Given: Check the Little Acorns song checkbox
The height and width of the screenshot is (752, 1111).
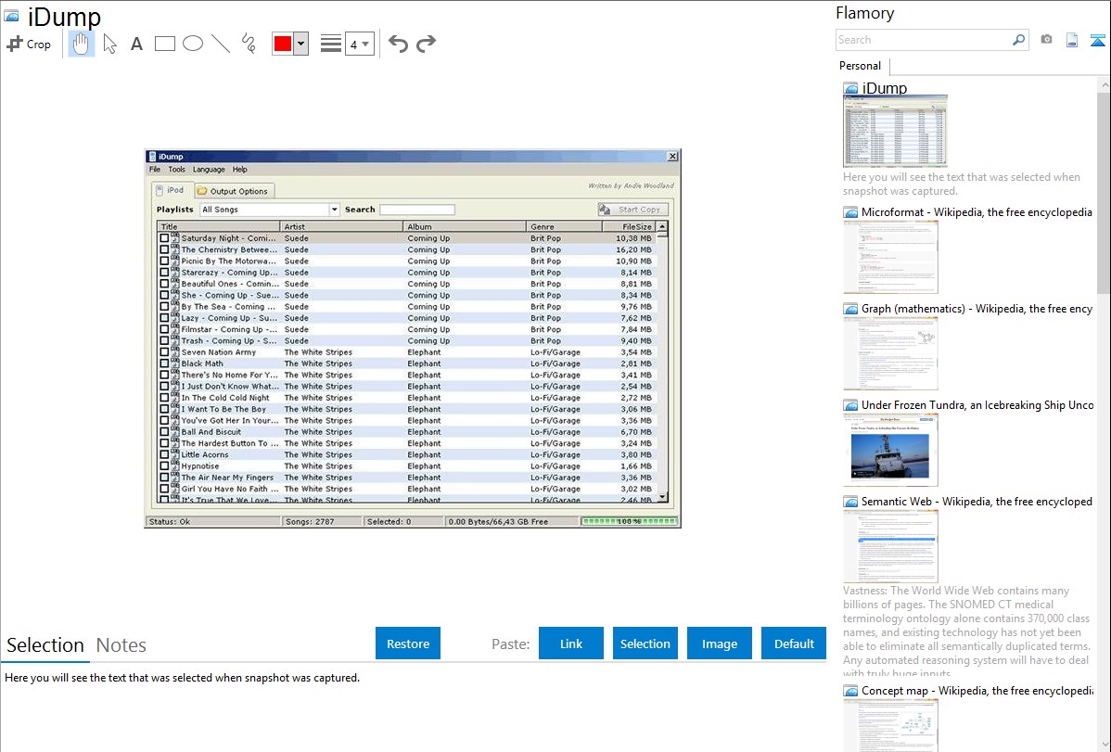Looking at the screenshot, I should [164, 455].
